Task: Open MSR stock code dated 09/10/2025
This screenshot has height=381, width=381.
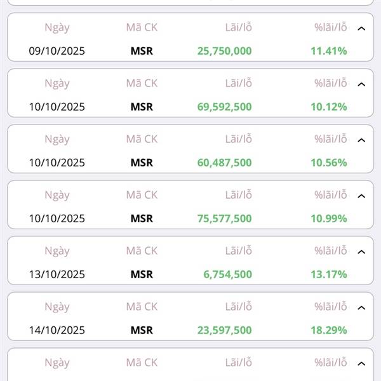Action: (x=142, y=51)
